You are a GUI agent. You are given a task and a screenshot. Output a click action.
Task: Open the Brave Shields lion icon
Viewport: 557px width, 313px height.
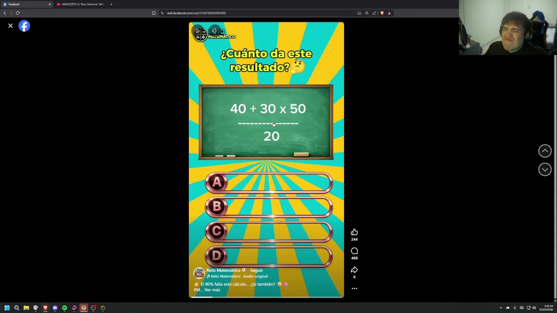pos(382,13)
